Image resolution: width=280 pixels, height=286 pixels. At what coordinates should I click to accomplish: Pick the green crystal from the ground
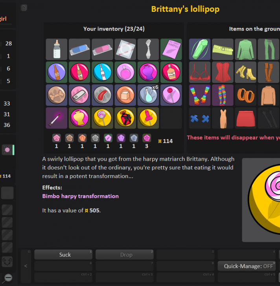pyautogui.click(x=200, y=49)
